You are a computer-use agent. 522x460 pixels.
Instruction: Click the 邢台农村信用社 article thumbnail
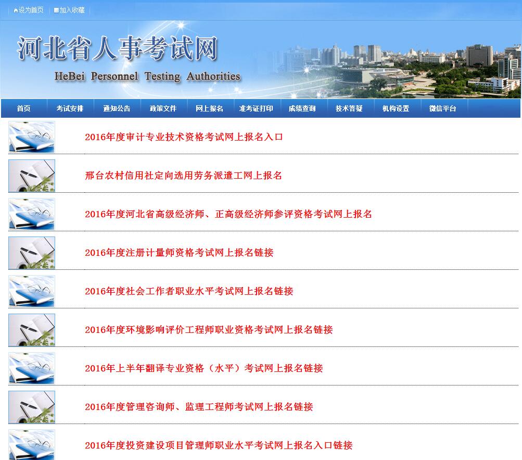point(31,176)
